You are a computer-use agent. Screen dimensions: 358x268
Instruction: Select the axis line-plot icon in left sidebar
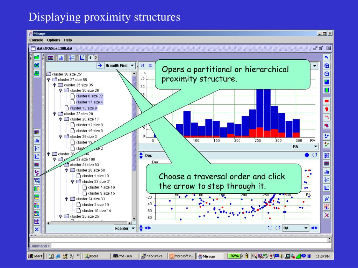click(37, 156)
